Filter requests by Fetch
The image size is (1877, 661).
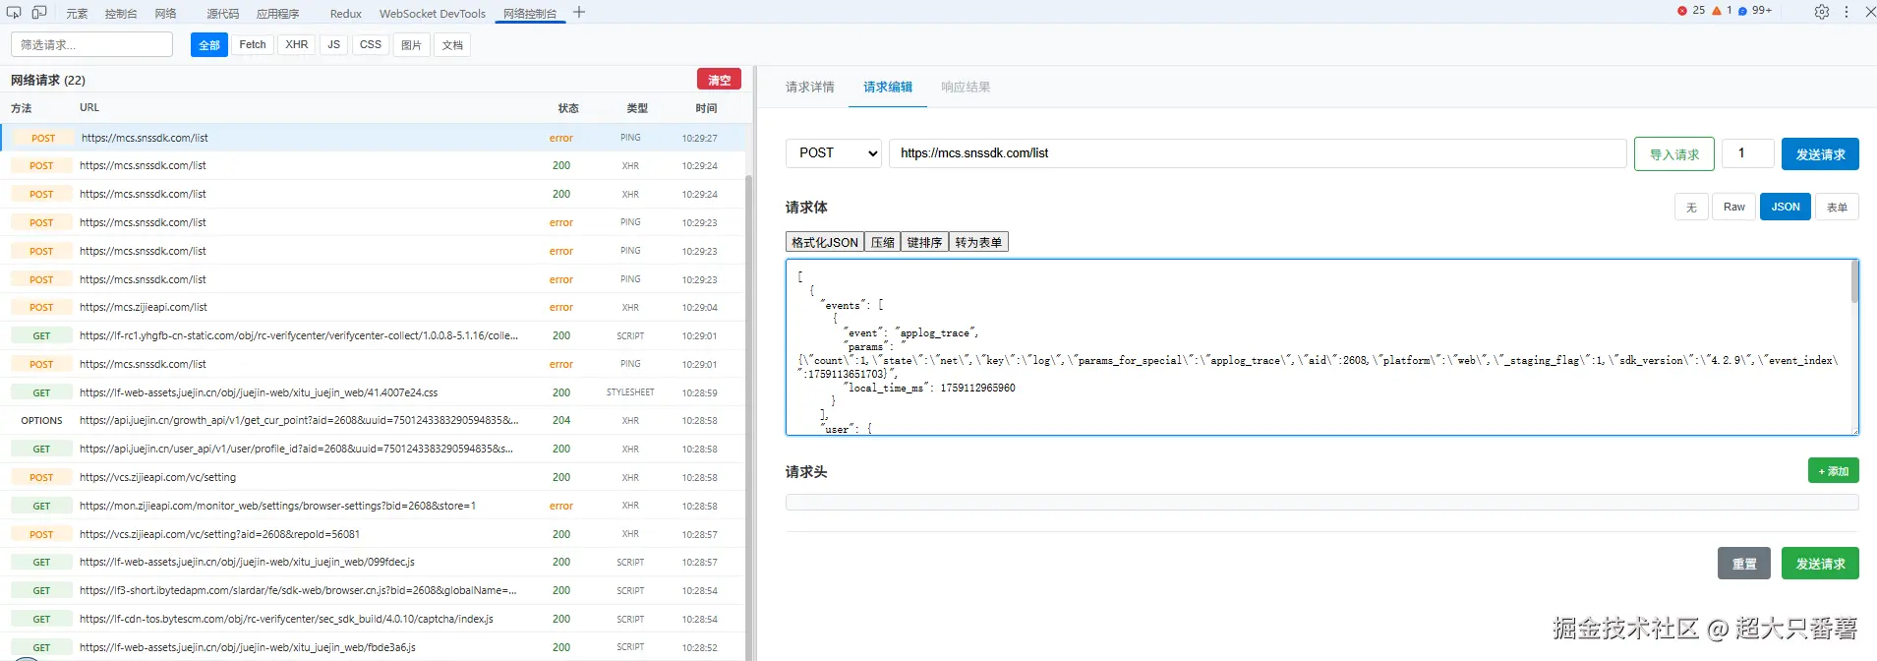click(253, 44)
